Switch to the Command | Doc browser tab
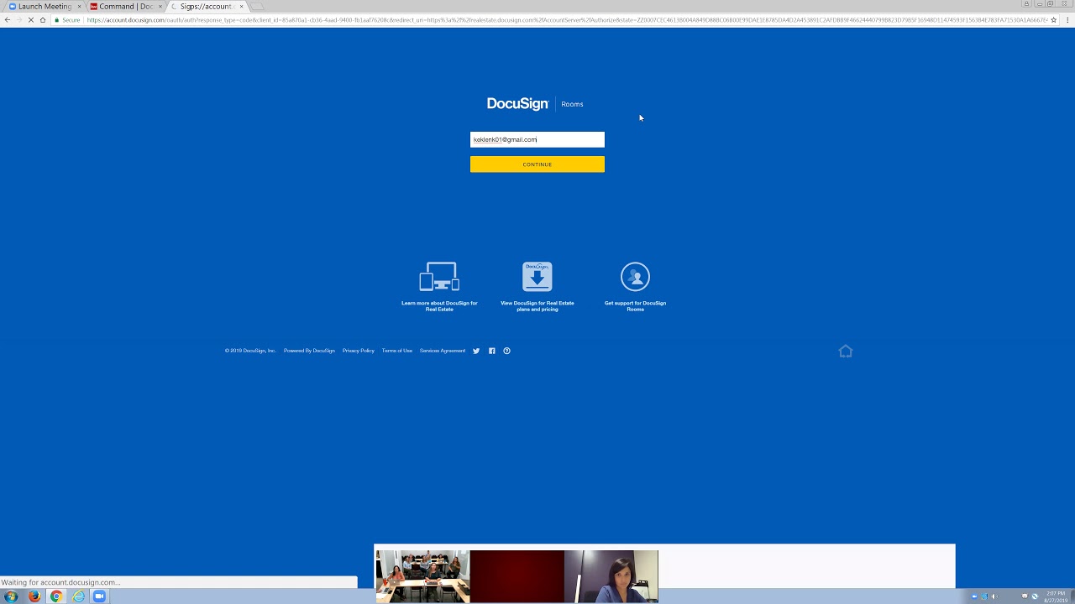1075x604 pixels. pos(126,7)
